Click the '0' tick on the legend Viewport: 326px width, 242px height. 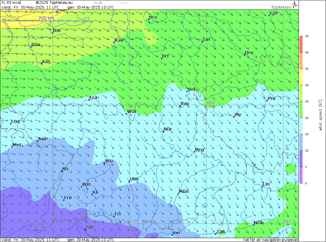[306, 183]
